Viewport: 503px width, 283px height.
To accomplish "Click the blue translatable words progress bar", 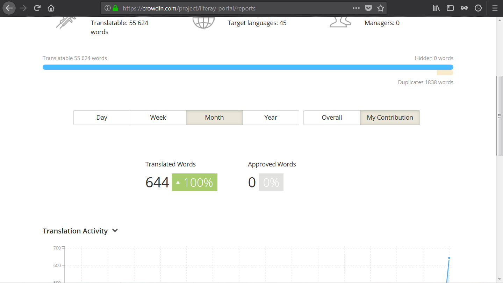I will [248, 67].
